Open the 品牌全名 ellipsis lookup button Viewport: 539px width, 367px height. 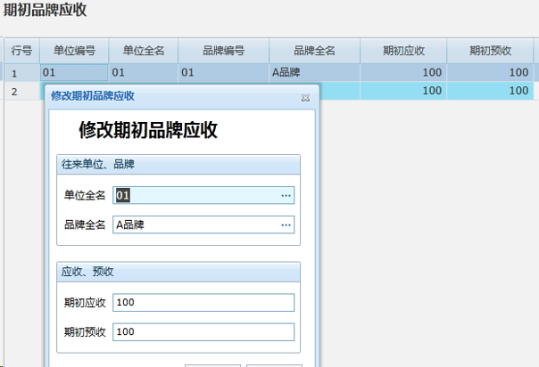click(286, 225)
